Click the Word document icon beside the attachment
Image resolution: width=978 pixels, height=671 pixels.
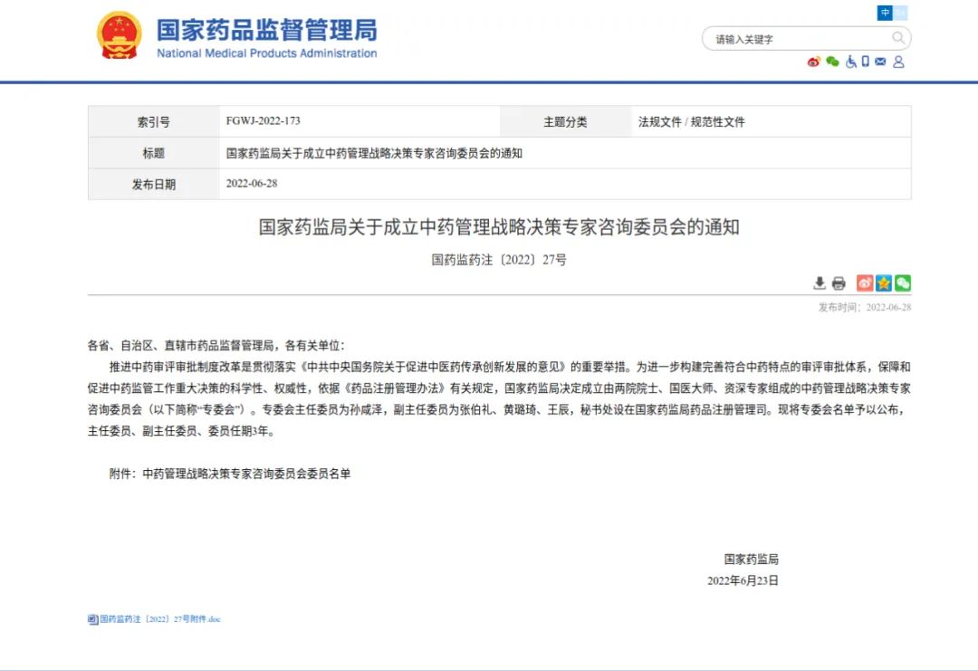[92, 619]
